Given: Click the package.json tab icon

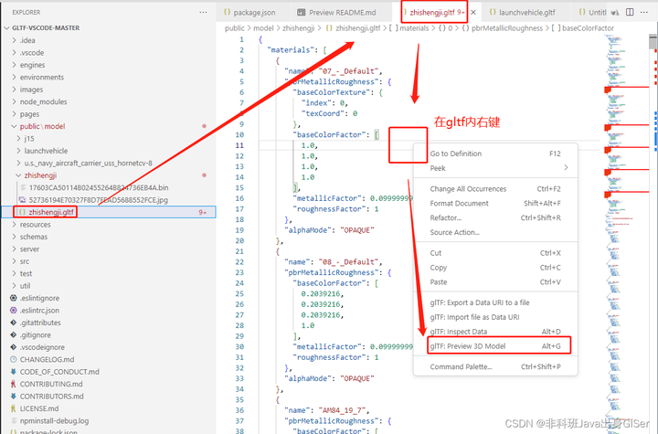Looking at the screenshot, I should 227,12.
